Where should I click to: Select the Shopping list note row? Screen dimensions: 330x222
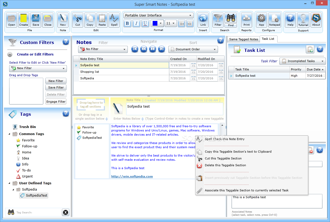click(124, 72)
